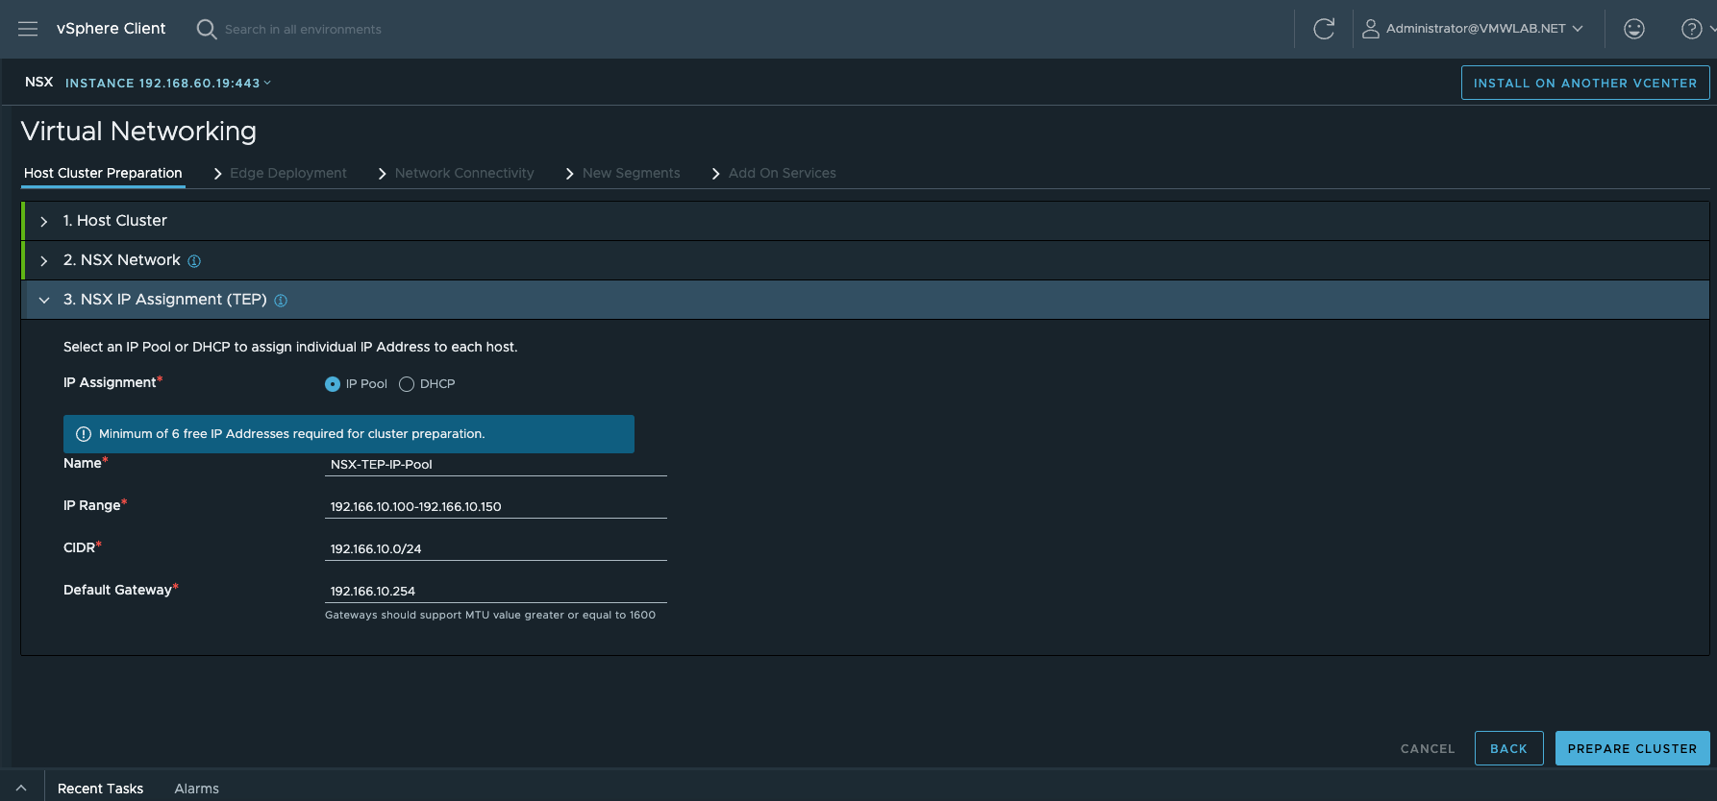
Task: Open the Administrator@VMWLAB.NET account dropdown
Action: tap(1484, 29)
